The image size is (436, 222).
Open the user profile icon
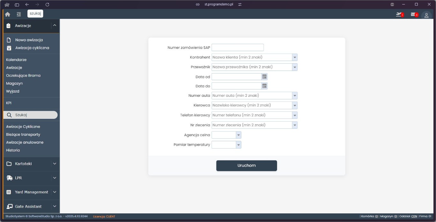pyautogui.click(x=426, y=15)
